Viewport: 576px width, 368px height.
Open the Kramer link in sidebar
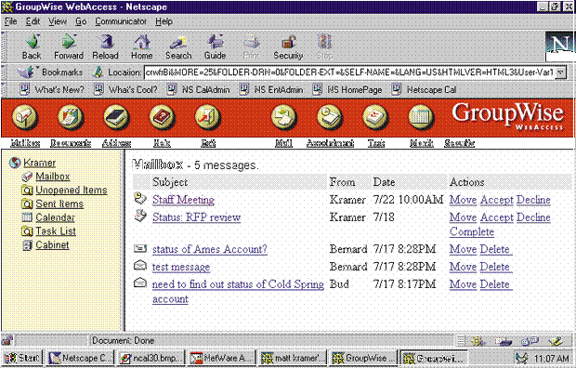click(x=39, y=163)
